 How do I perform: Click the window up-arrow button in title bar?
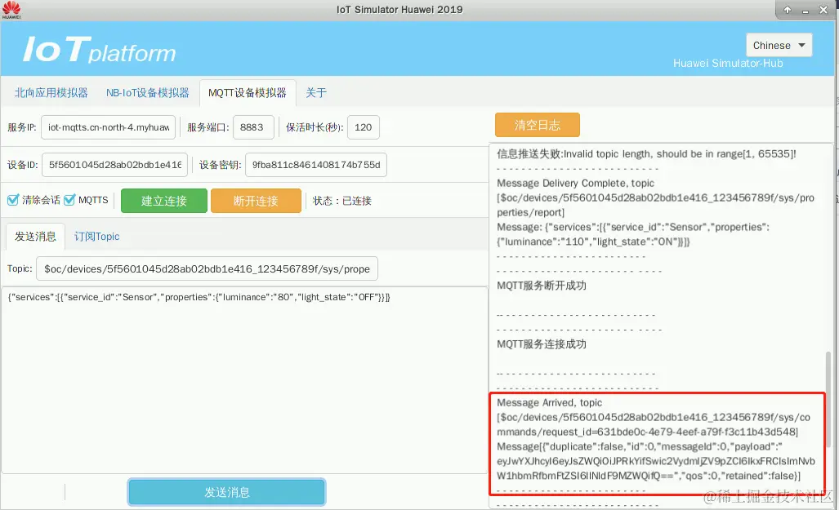788,10
